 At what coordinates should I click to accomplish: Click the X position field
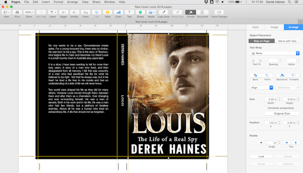point(271,122)
